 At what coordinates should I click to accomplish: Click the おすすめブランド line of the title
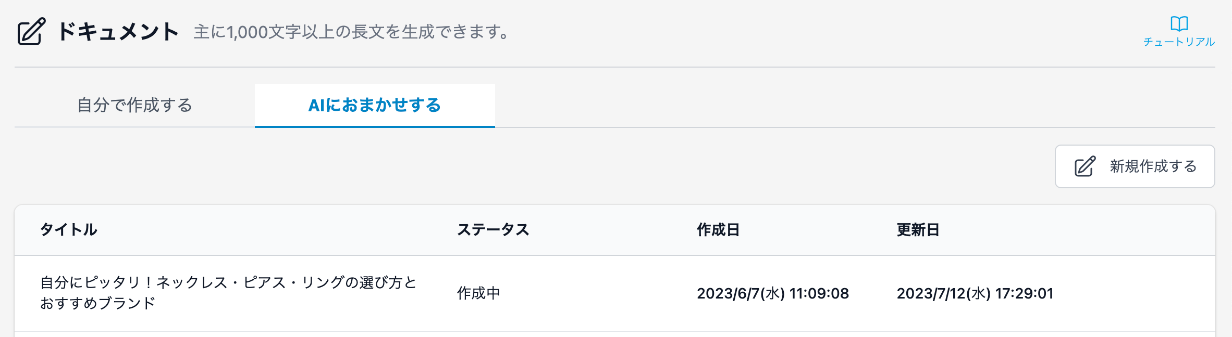(x=98, y=303)
